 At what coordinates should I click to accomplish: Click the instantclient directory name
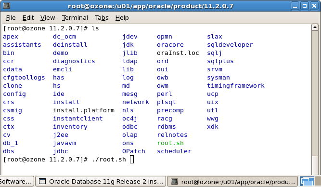coord(78,119)
